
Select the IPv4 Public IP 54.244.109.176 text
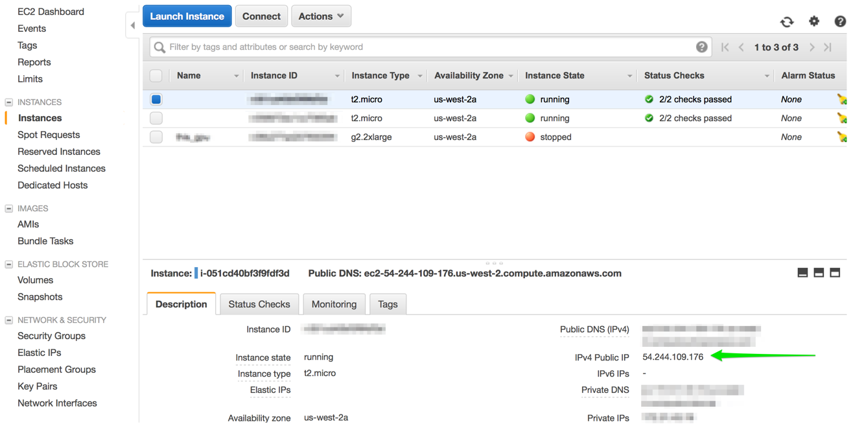click(x=673, y=357)
